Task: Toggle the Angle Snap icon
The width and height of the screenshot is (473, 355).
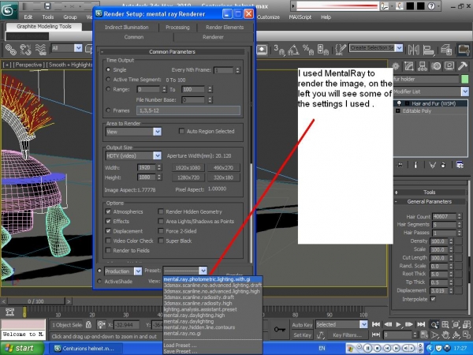Action: (x=293, y=50)
